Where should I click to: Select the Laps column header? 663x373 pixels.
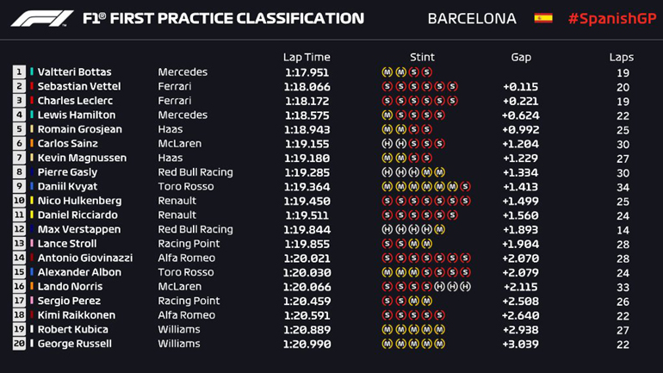[x=622, y=57]
